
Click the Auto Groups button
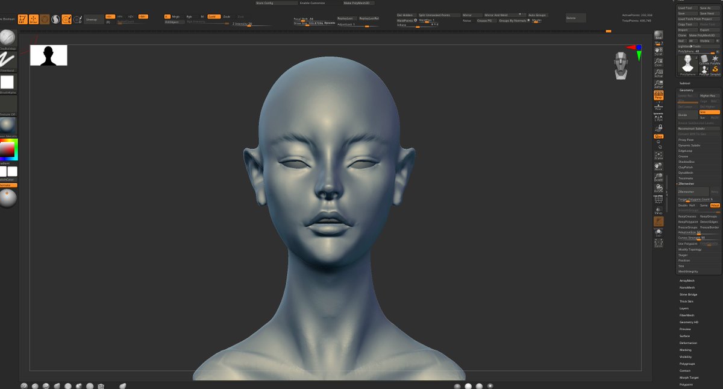coord(538,14)
